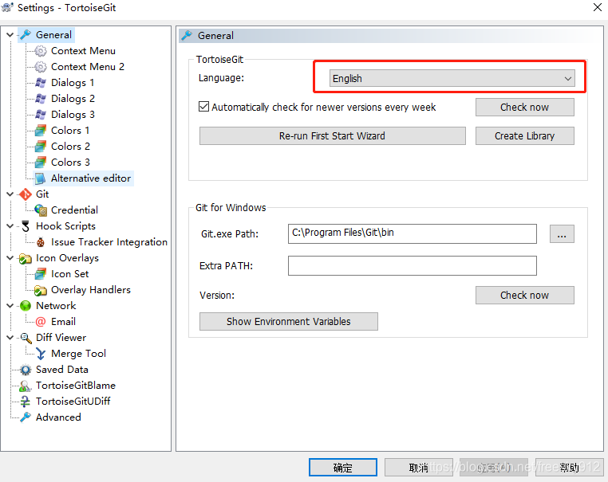The image size is (608, 482).
Task: Browse for Git.exe path with ... button
Action: tap(562, 234)
